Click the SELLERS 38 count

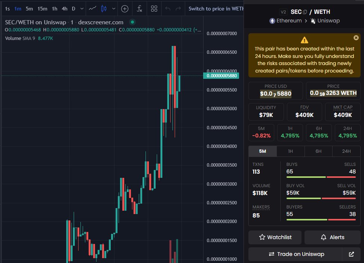[x=352, y=214]
